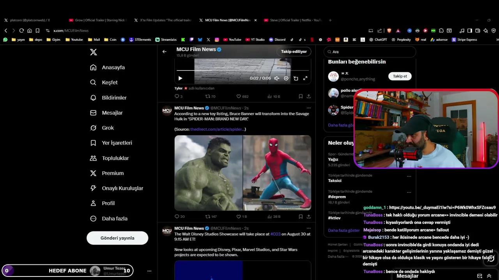Toggle picture-in-picture on video
The width and height of the screenshot is (499, 280).
296,78
